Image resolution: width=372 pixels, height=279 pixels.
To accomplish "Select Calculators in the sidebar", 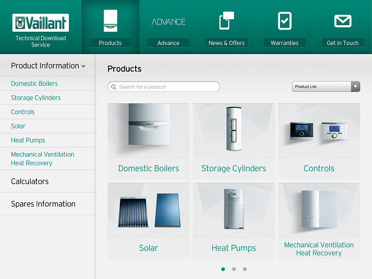I will [30, 182].
